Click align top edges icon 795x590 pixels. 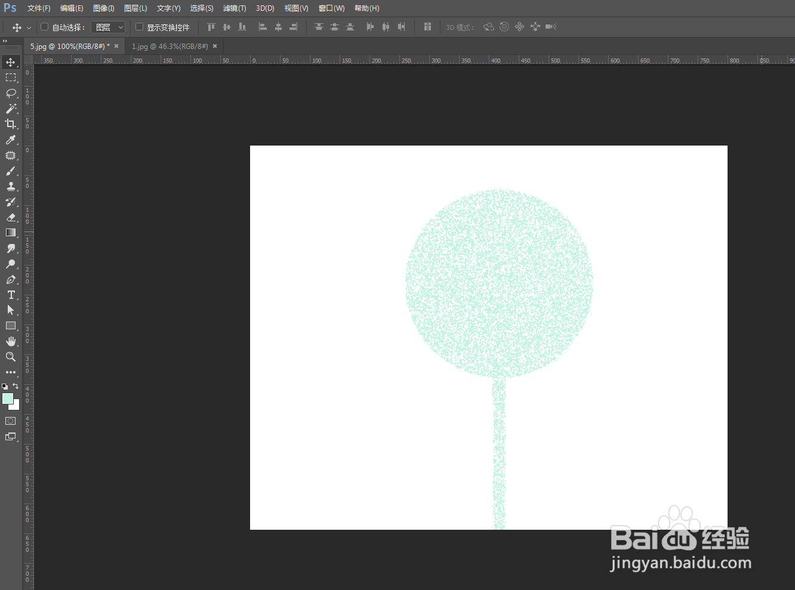(x=211, y=27)
